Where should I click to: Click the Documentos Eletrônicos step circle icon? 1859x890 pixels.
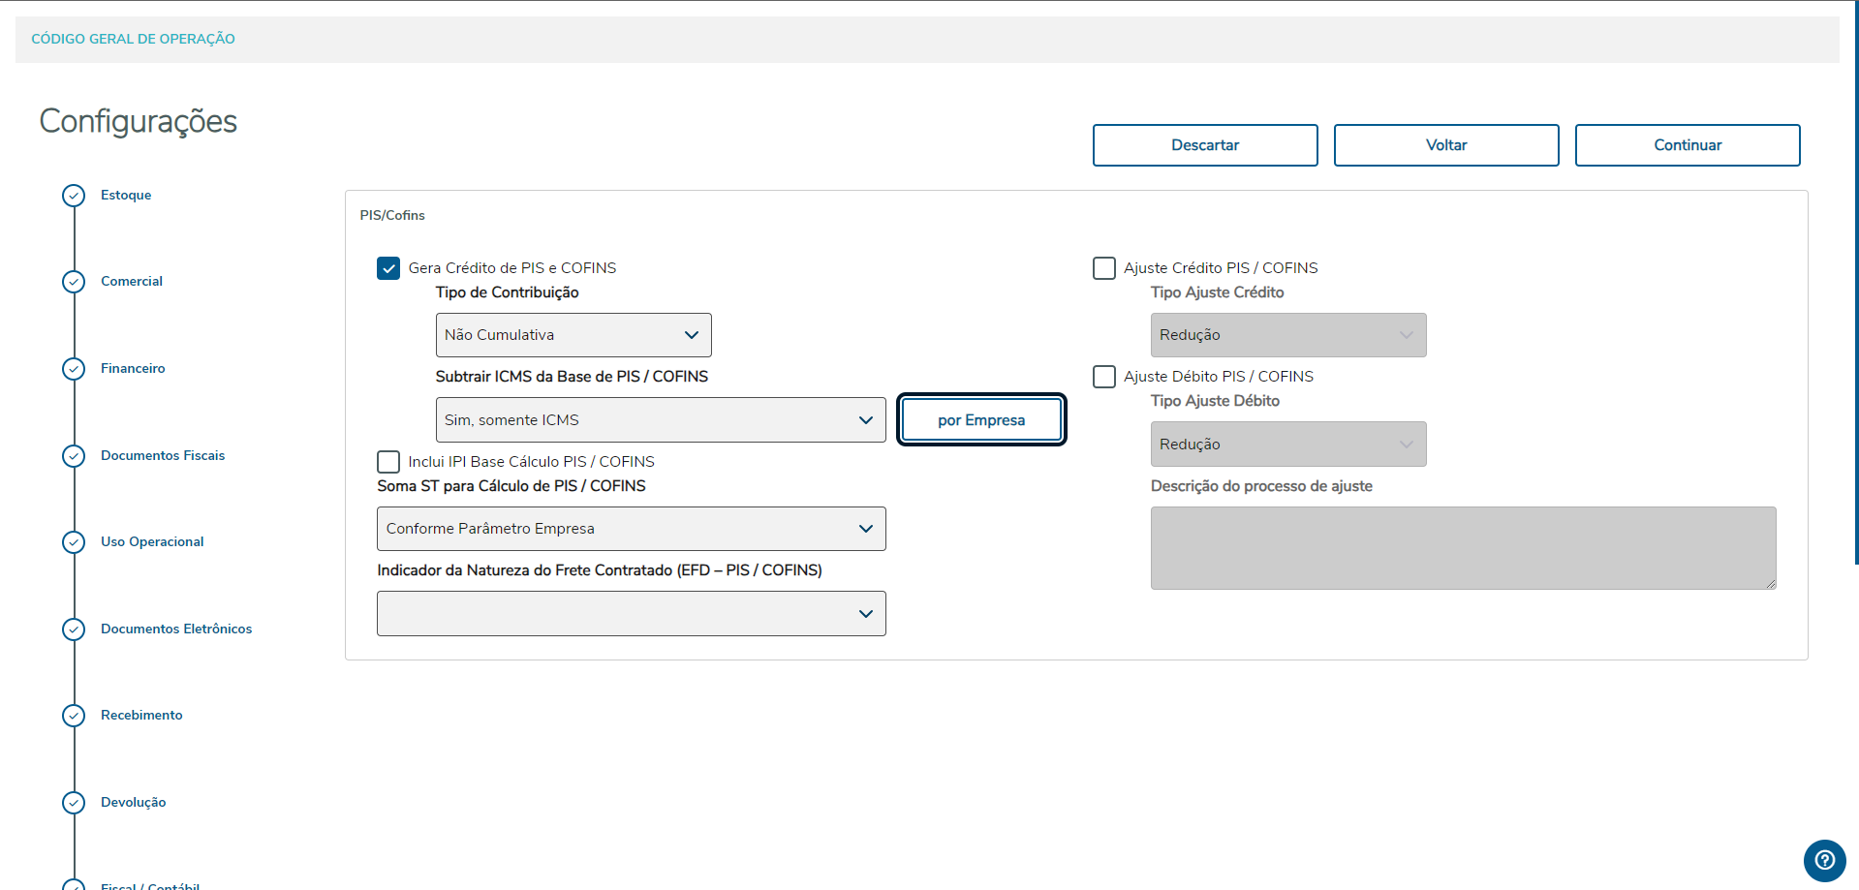coord(74,629)
